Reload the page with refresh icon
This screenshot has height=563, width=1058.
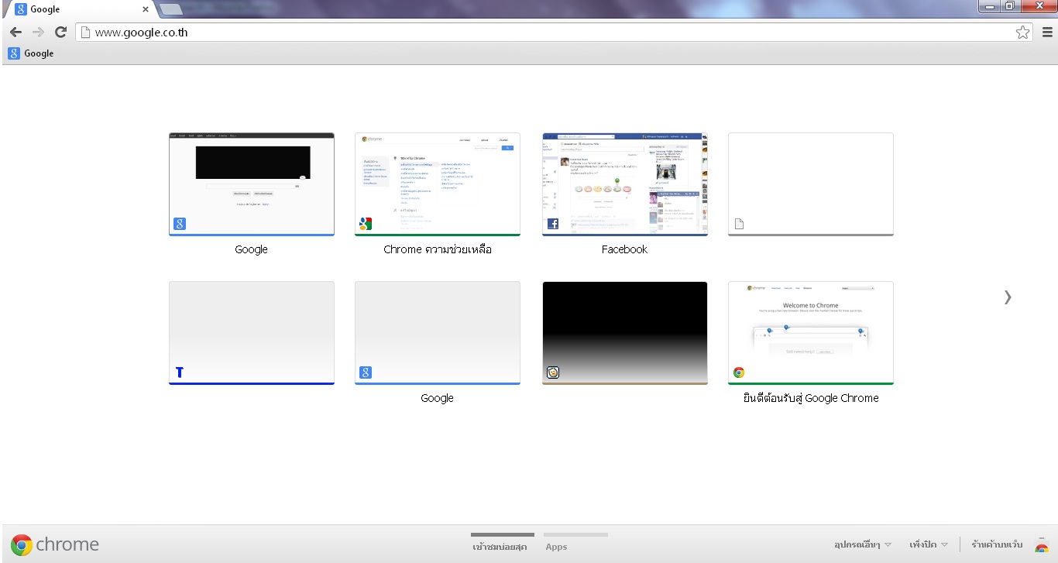coord(60,33)
